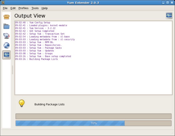Click log line '09:03:16 : Building Package Lists'
Viewport: 175px width, 136px height.
point(36,59)
